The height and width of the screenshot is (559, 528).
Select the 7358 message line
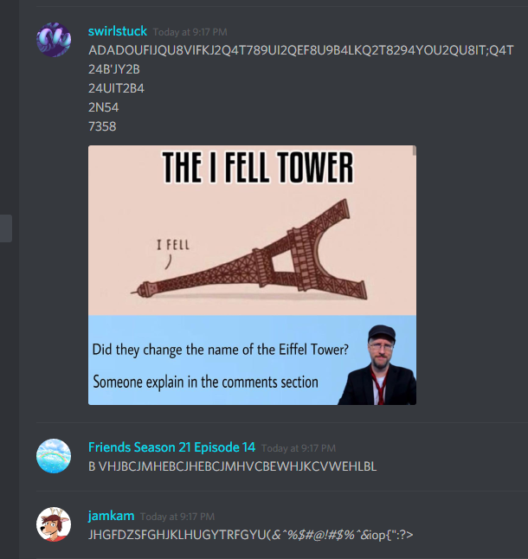[102, 126]
